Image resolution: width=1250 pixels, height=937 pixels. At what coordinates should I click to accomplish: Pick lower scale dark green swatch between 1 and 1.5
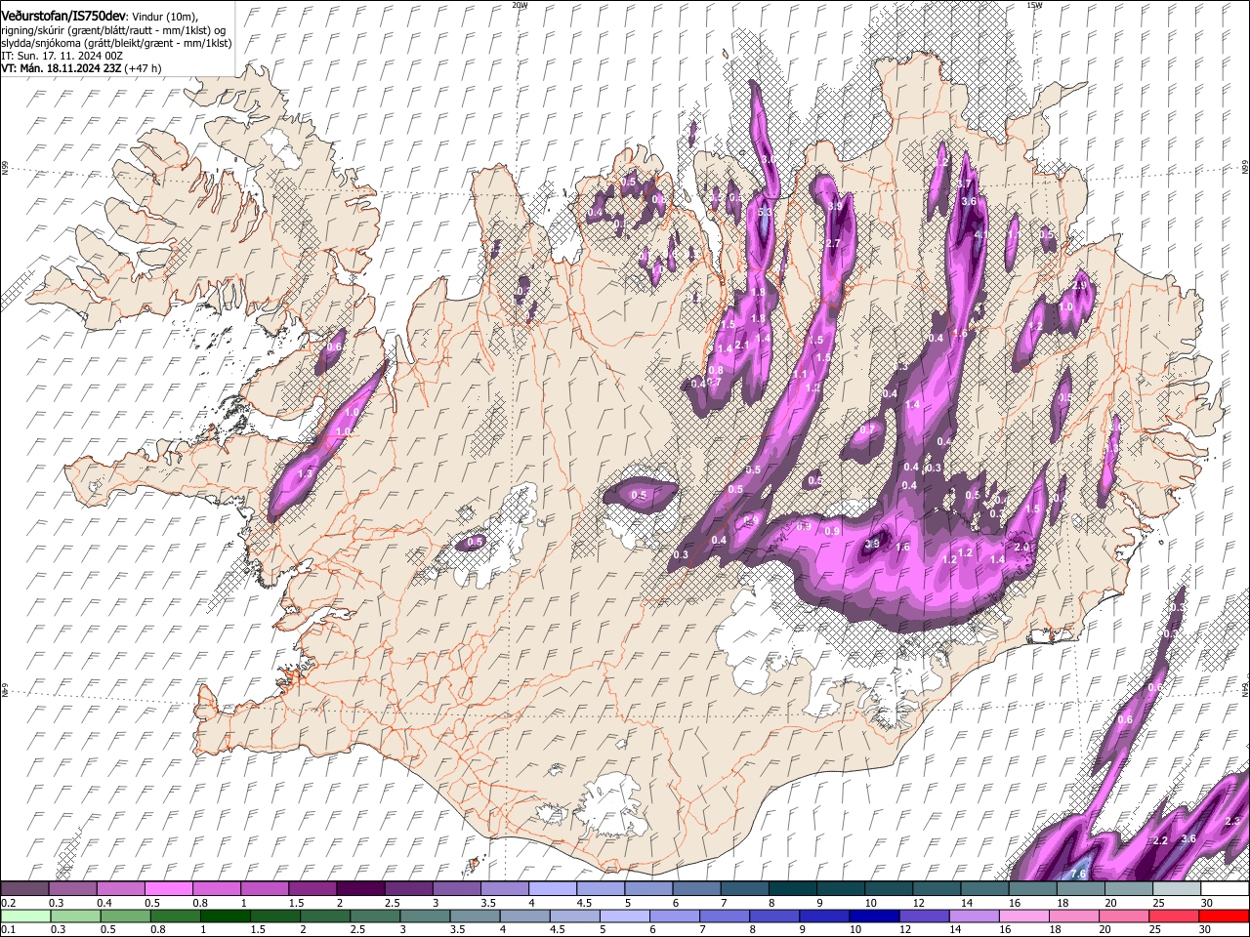click(224, 916)
